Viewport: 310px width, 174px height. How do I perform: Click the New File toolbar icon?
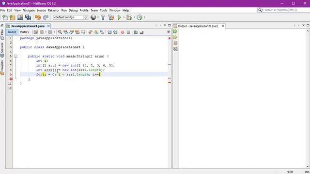(x=5, y=17)
